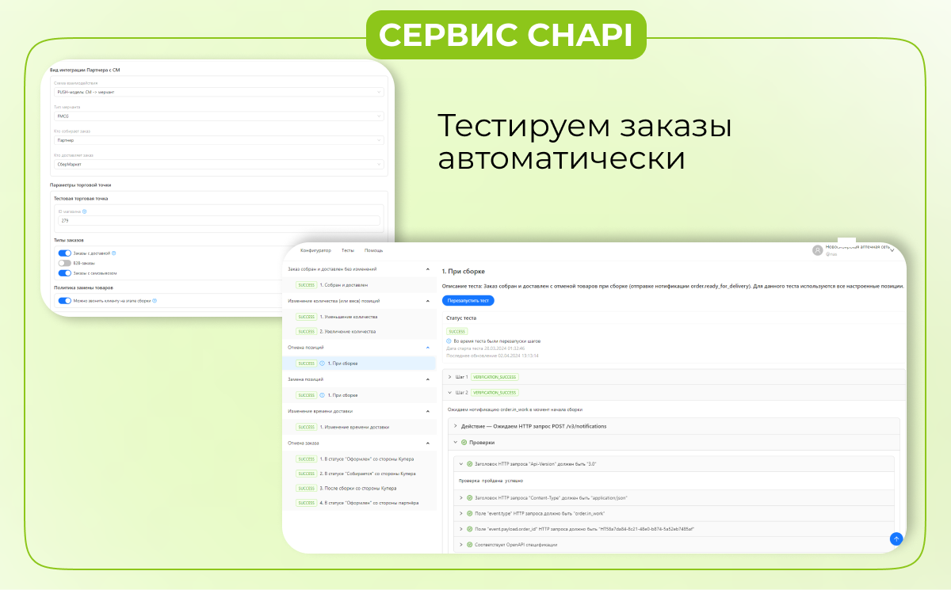Screen dimensions: 951x590
Task: Enable B2B-заказы switch
Action: (65, 263)
